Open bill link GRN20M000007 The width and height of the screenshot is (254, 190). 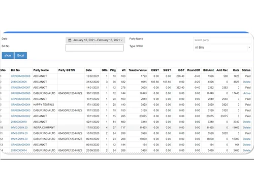coord(20,88)
